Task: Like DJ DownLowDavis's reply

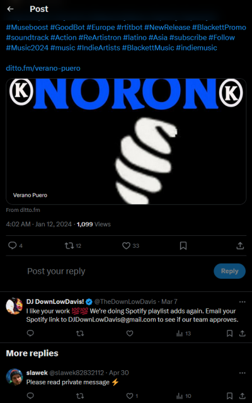Action: [130, 334]
